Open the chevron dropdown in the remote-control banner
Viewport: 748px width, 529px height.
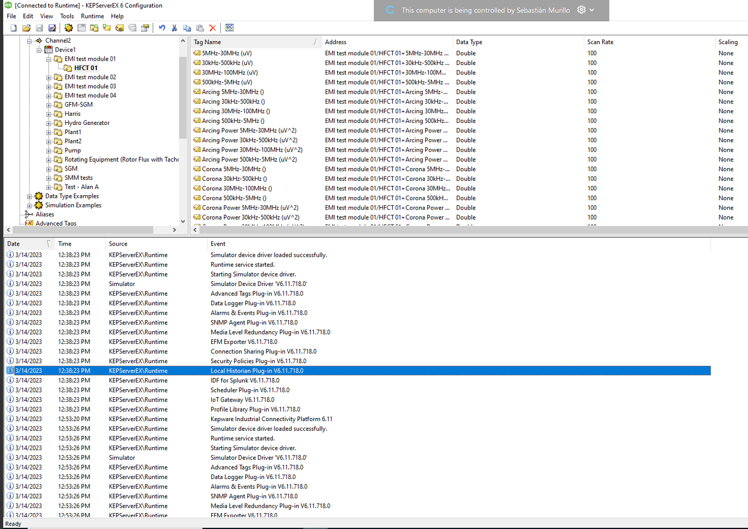click(592, 10)
